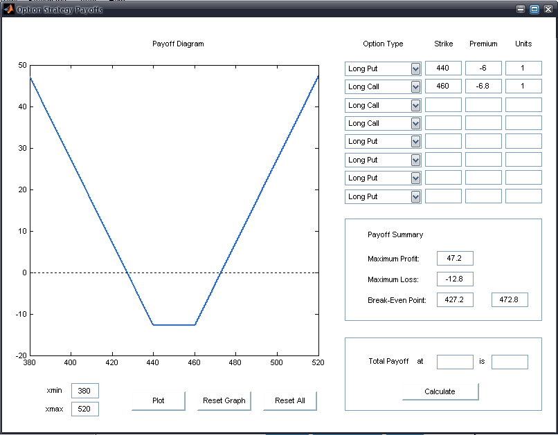
Task: Click the MATLAB logo in the title bar
Action: tap(8, 10)
